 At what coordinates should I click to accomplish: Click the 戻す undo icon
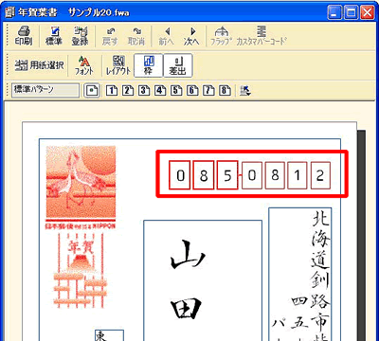110,36
